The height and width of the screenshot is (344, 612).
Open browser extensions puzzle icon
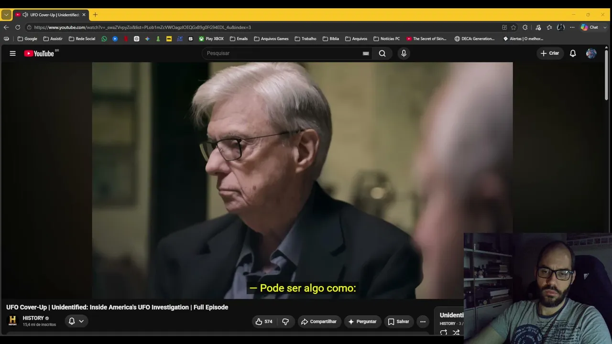tap(525, 27)
